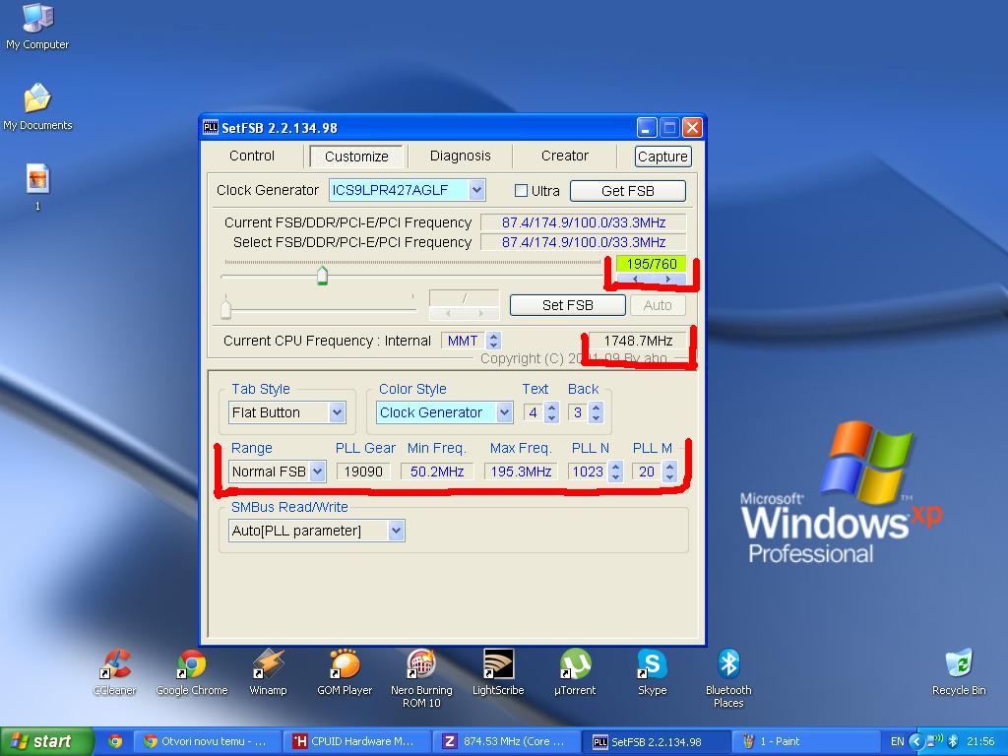Switch to the Diagnosis tab
The width and height of the screenshot is (1008, 756).
coord(461,156)
